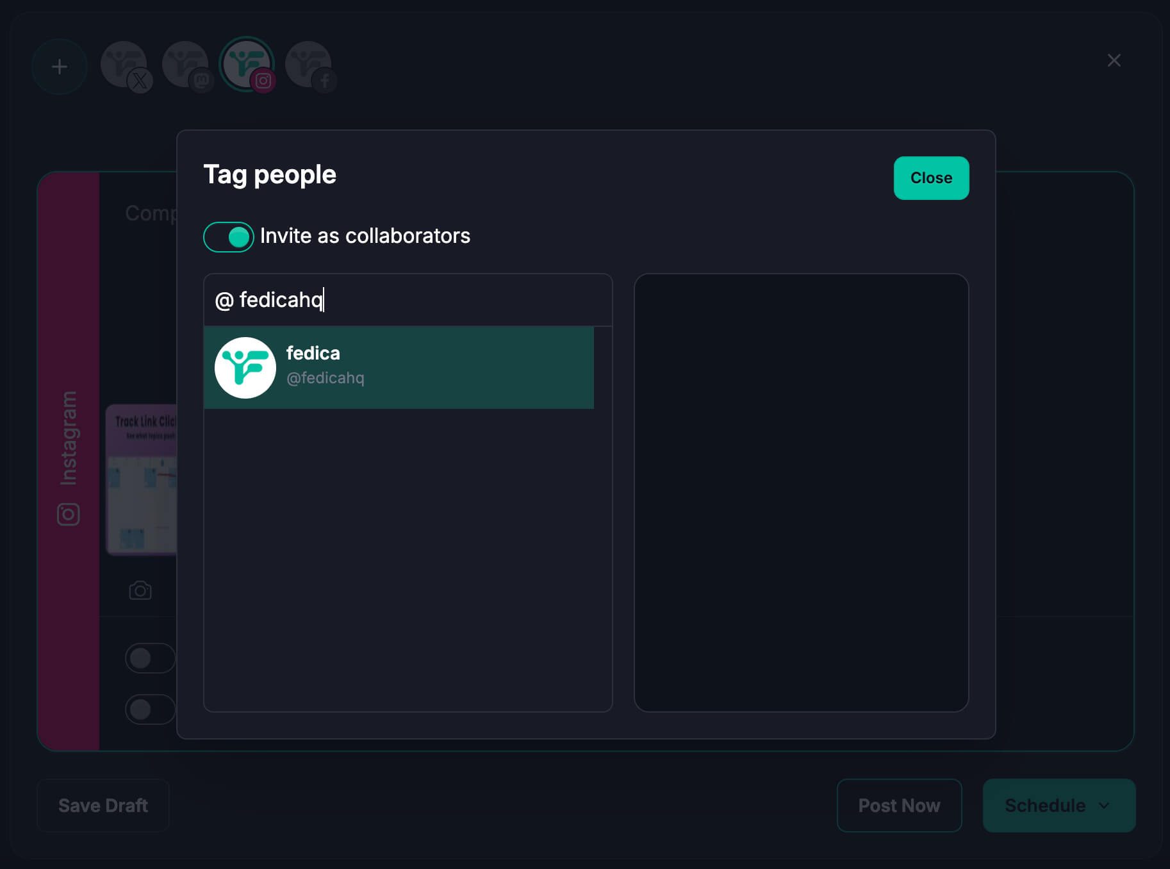Expand the Schedule options chevron
The image size is (1170, 869).
tap(1105, 806)
